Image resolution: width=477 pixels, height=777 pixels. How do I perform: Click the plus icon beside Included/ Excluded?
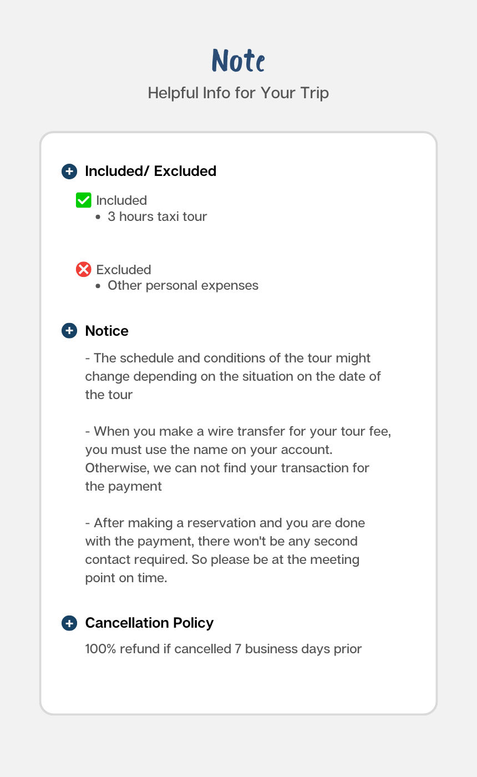coord(69,171)
